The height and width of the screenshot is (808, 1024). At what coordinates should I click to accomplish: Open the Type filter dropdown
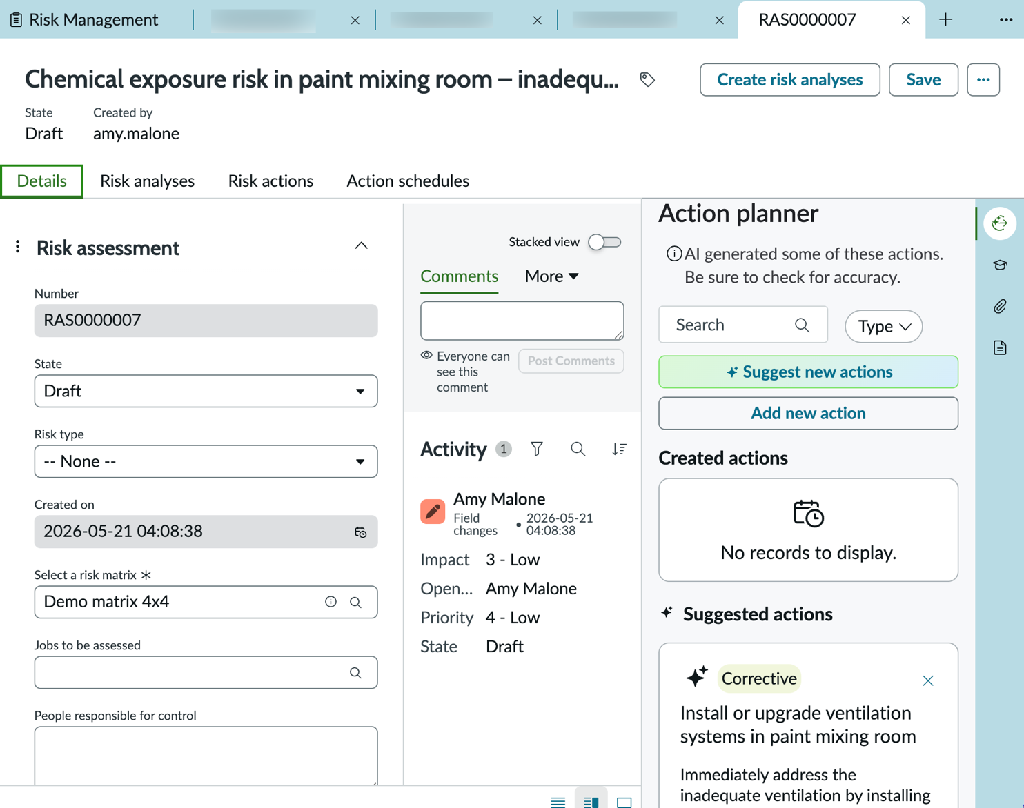[x=883, y=326]
